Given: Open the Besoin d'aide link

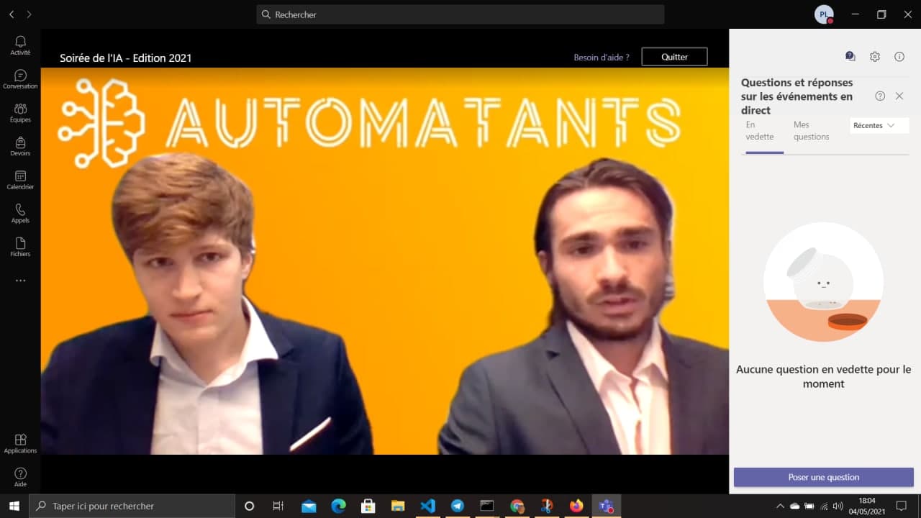Looking at the screenshot, I should (601, 58).
